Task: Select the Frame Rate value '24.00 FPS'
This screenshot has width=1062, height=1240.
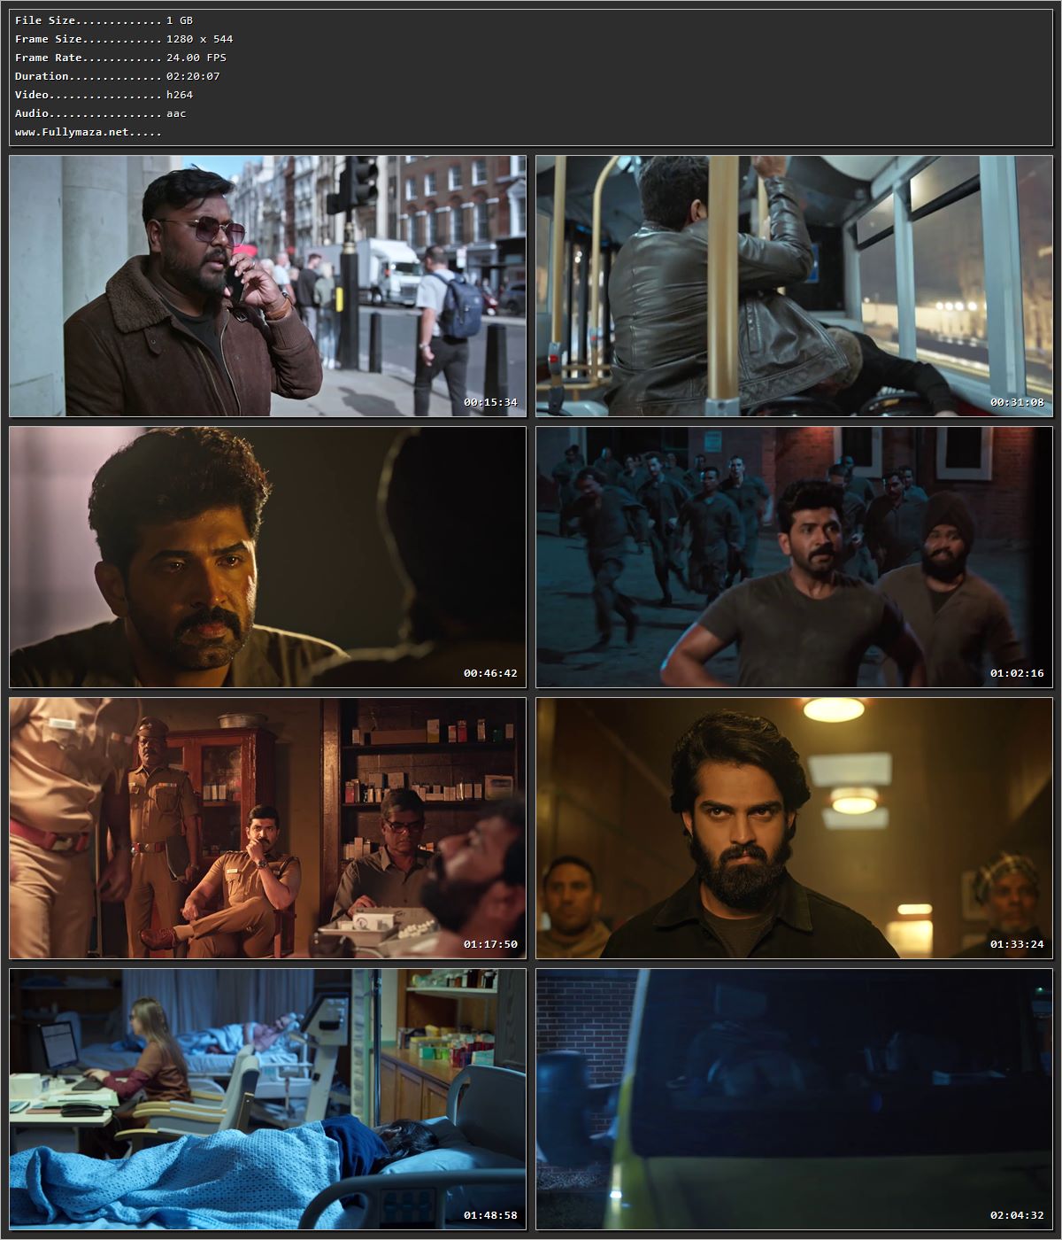Action: point(196,58)
